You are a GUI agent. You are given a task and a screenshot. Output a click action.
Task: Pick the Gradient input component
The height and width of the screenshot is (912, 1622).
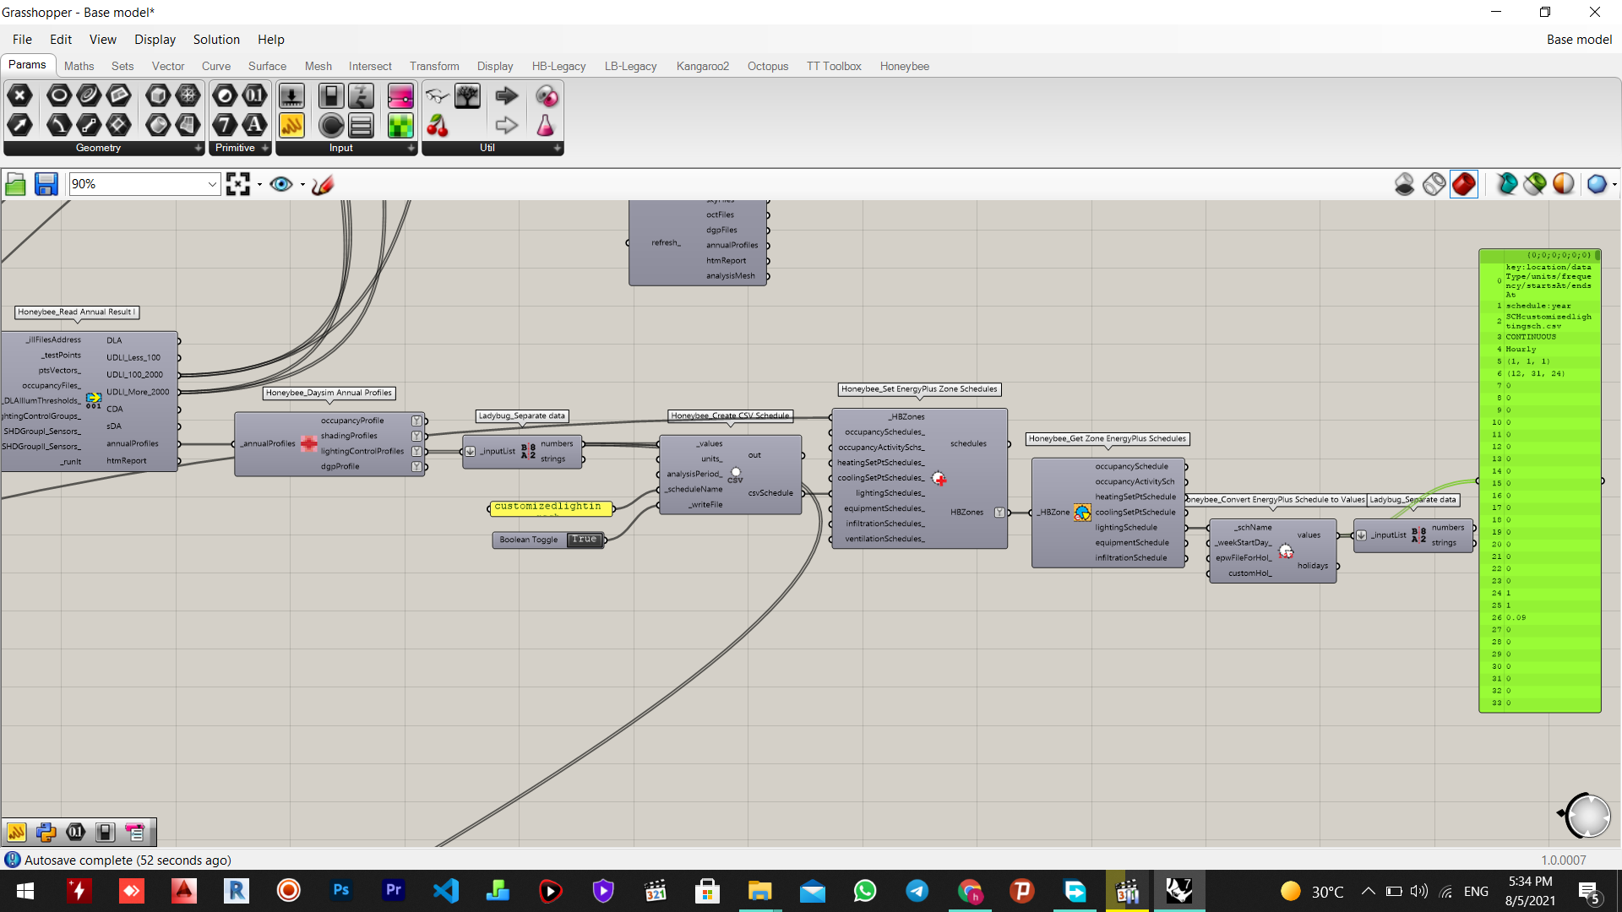(x=400, y=95)
